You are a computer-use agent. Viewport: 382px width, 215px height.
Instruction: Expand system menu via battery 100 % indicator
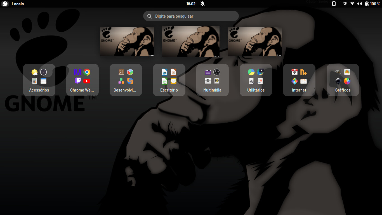[x=372, y=4]
